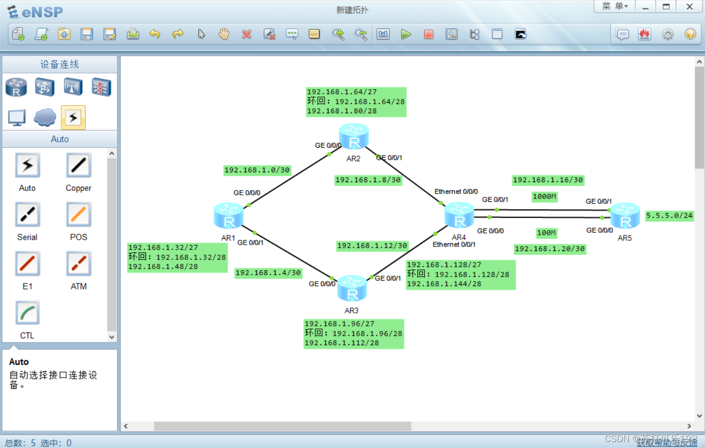Select router AR5 on the canvas
Screen dimensions: 705x448
tap(625, 216)
